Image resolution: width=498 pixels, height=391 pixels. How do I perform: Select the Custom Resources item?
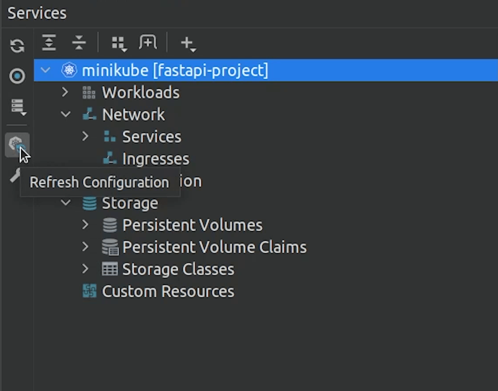point(168,291)
